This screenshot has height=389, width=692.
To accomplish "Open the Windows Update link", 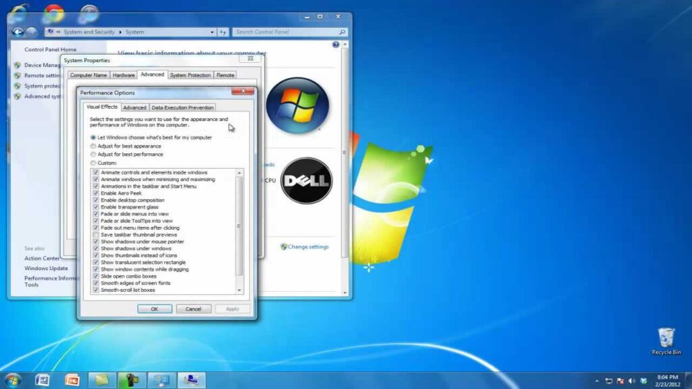I will point(46,268).
